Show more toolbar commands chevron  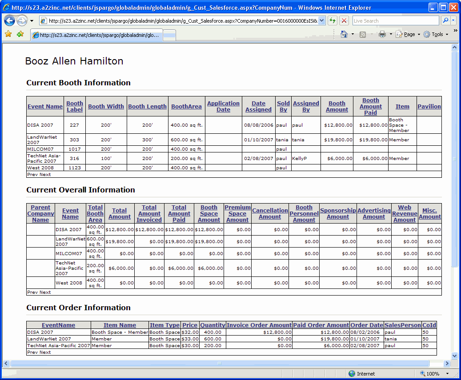(455, 31)
